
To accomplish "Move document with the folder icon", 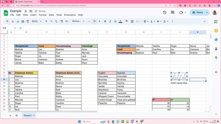I will click(x=31, y=11).
